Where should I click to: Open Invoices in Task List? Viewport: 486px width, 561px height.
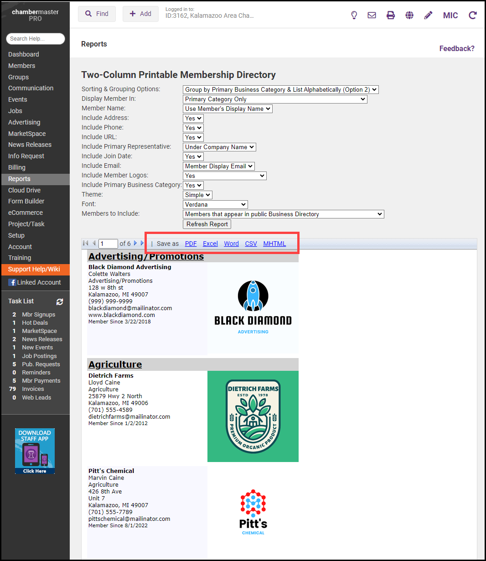point(33,389)
